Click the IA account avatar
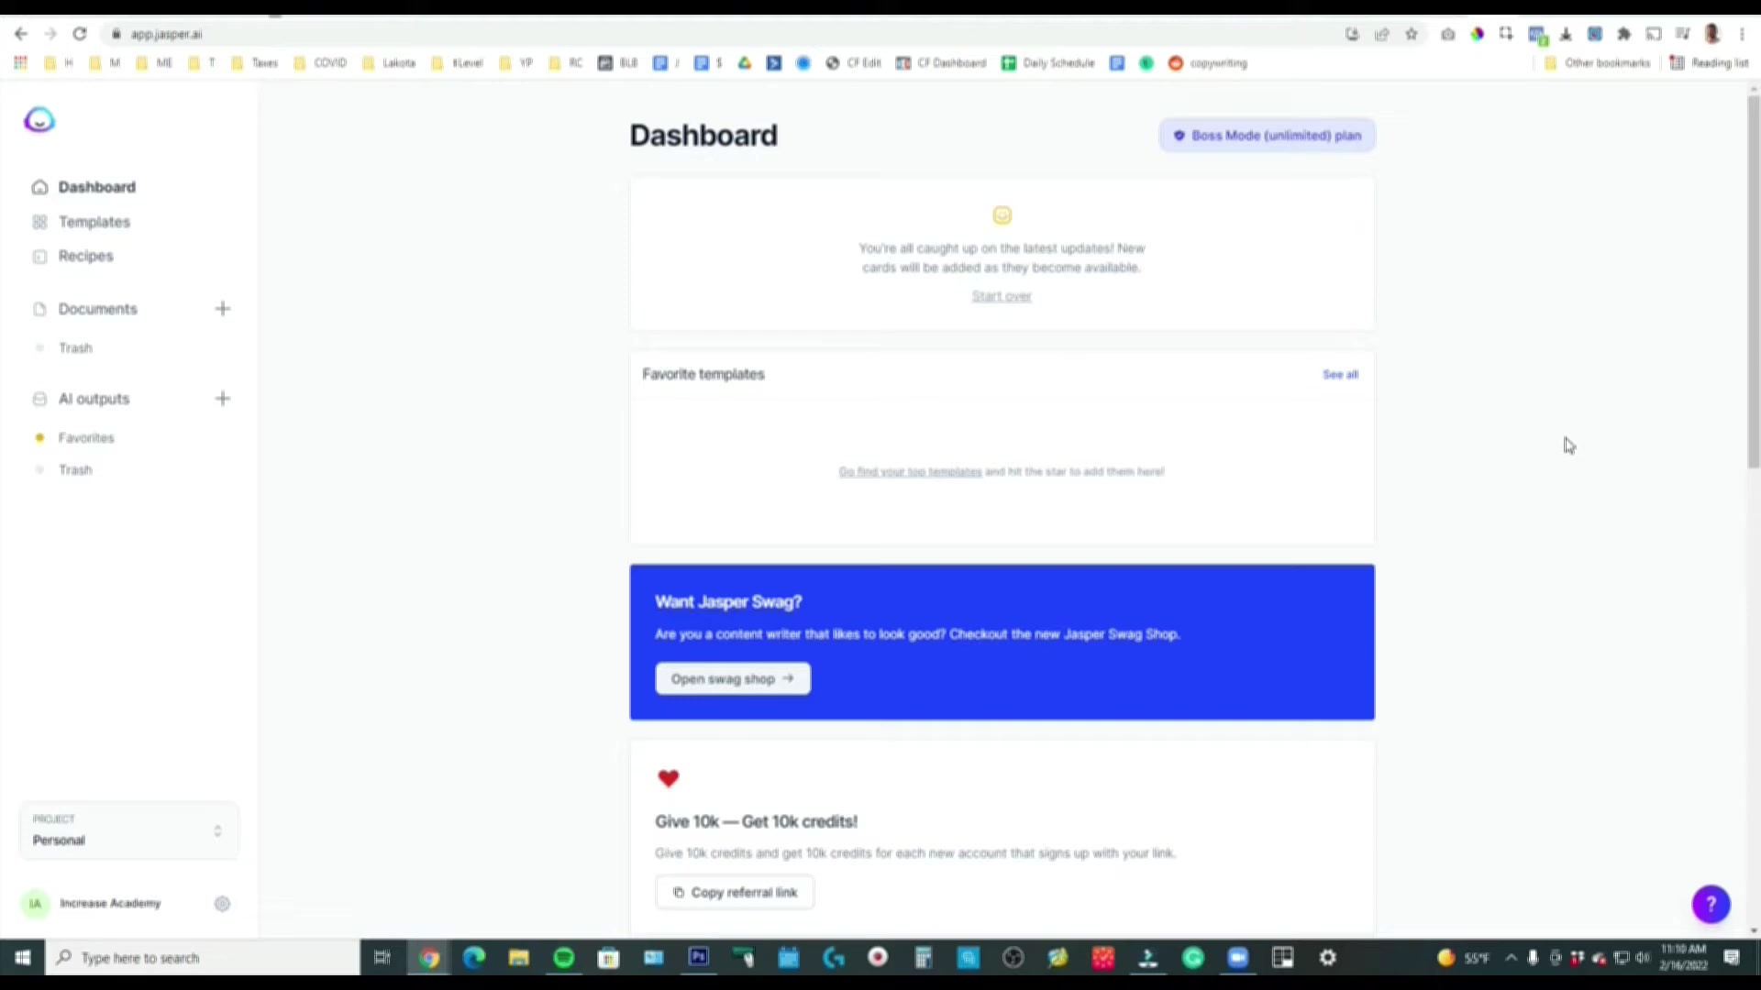Image resolution: width=1761 pixels, height=990 pixels. point(35,904)
